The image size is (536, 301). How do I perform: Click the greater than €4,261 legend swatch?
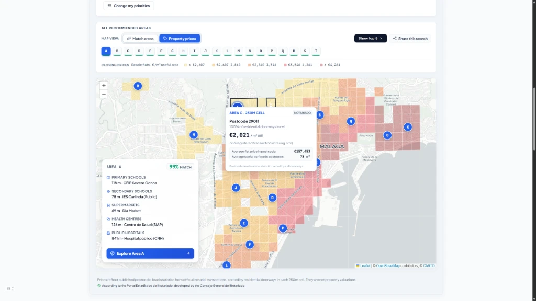[321, 65]
